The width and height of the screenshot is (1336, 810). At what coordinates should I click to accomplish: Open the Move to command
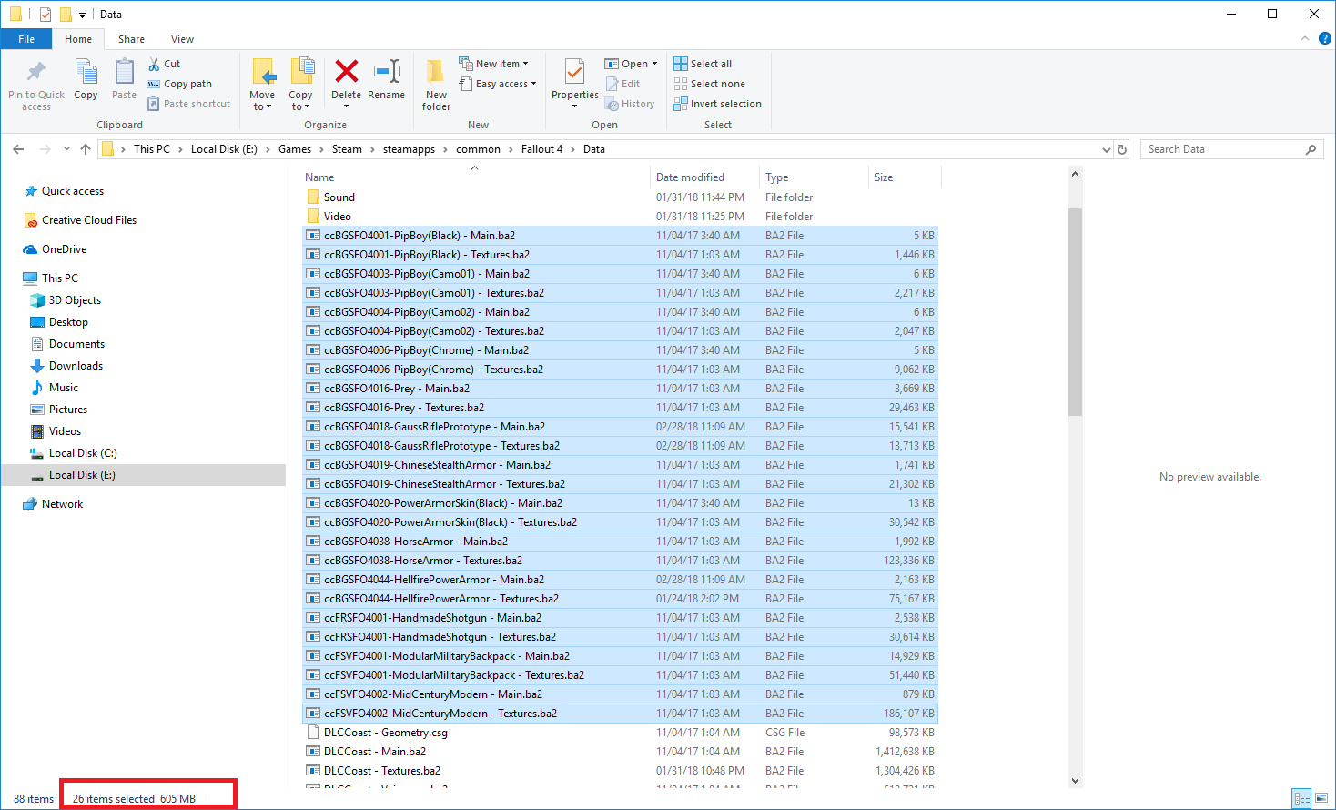click(x=262, y=85)
